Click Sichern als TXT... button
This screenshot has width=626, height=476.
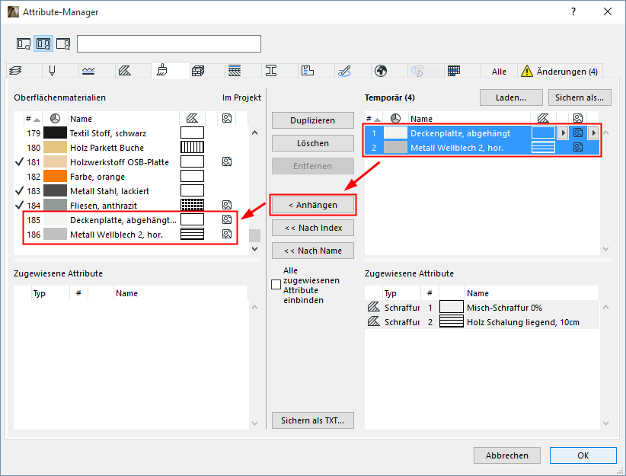pos(312,420)
